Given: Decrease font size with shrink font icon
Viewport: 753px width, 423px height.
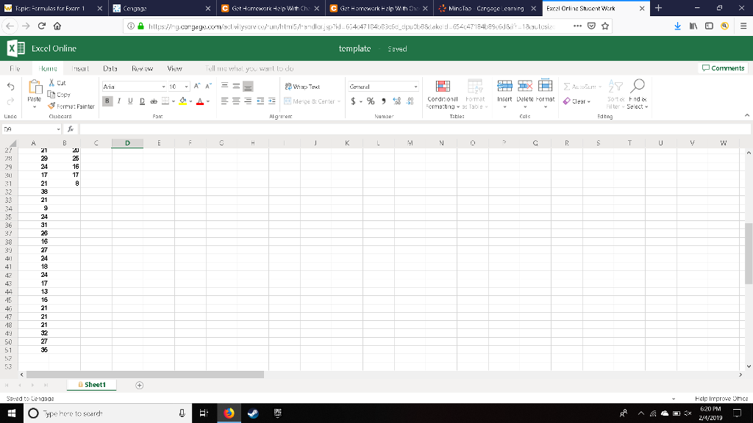Looking at the screenshot, I should click(208, 87).
